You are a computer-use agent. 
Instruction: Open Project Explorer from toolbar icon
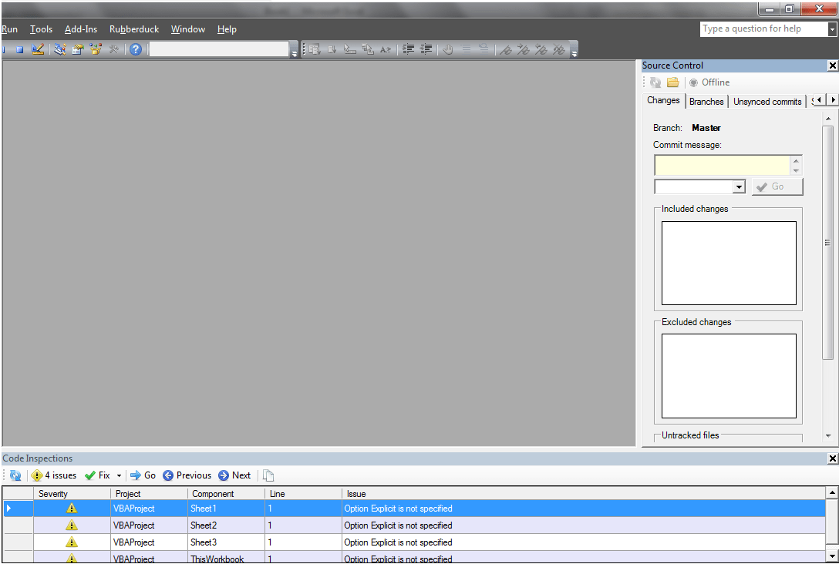[x=59, y=49]
